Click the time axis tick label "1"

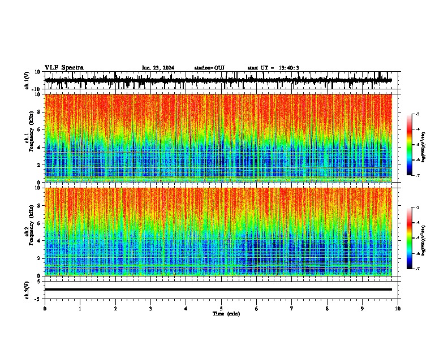pyautogui.click(x=80, y=309)
